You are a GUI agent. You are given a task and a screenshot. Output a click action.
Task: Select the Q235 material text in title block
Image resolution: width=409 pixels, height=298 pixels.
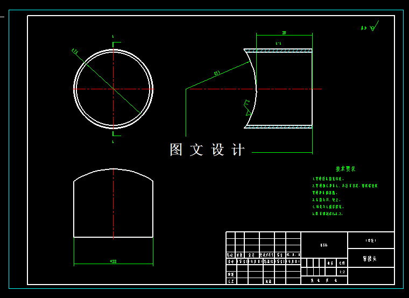click(324, 245)
